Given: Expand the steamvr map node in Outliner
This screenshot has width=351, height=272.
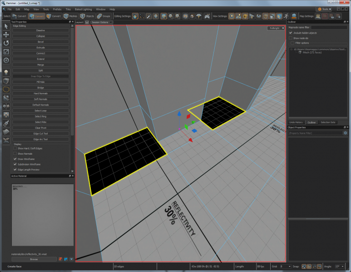Looking at the screenshot, I should [x=292, y=49].
